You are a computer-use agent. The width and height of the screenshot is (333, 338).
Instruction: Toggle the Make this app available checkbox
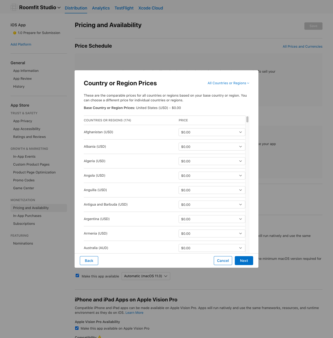click(77, 276)
